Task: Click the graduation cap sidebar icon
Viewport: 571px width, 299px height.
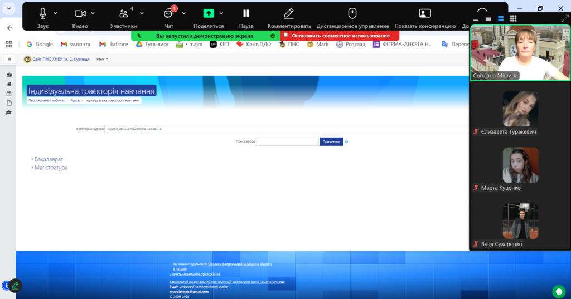Action: 9,112
